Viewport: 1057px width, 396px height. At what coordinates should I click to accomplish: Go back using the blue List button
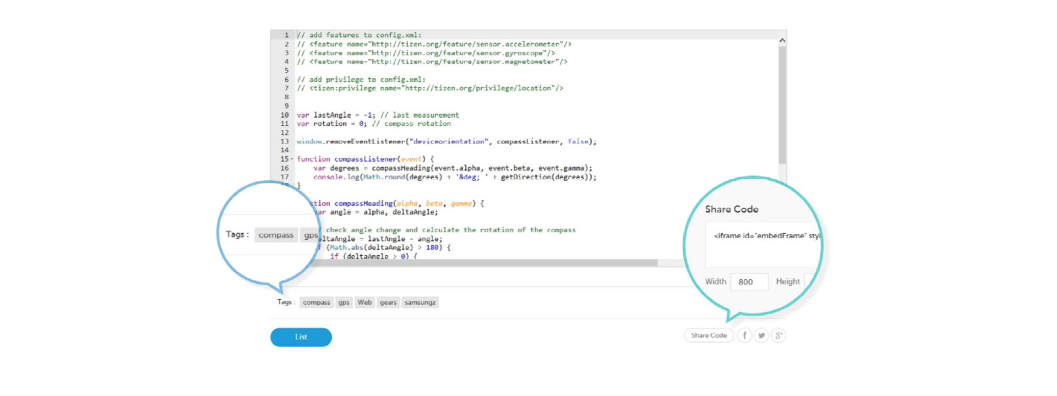click(x=301, y=337)
